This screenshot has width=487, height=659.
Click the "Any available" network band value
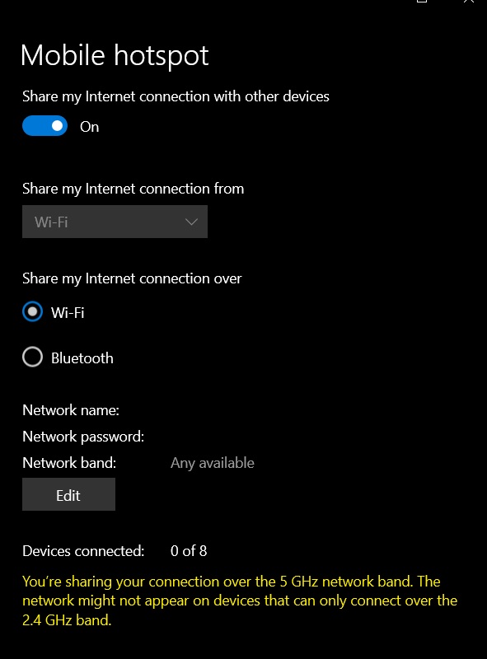coord(213,463)
